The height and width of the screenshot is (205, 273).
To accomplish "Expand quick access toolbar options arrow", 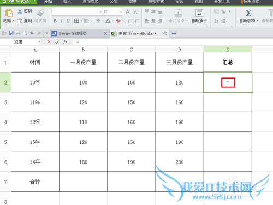I will click(x=46, y=33).
